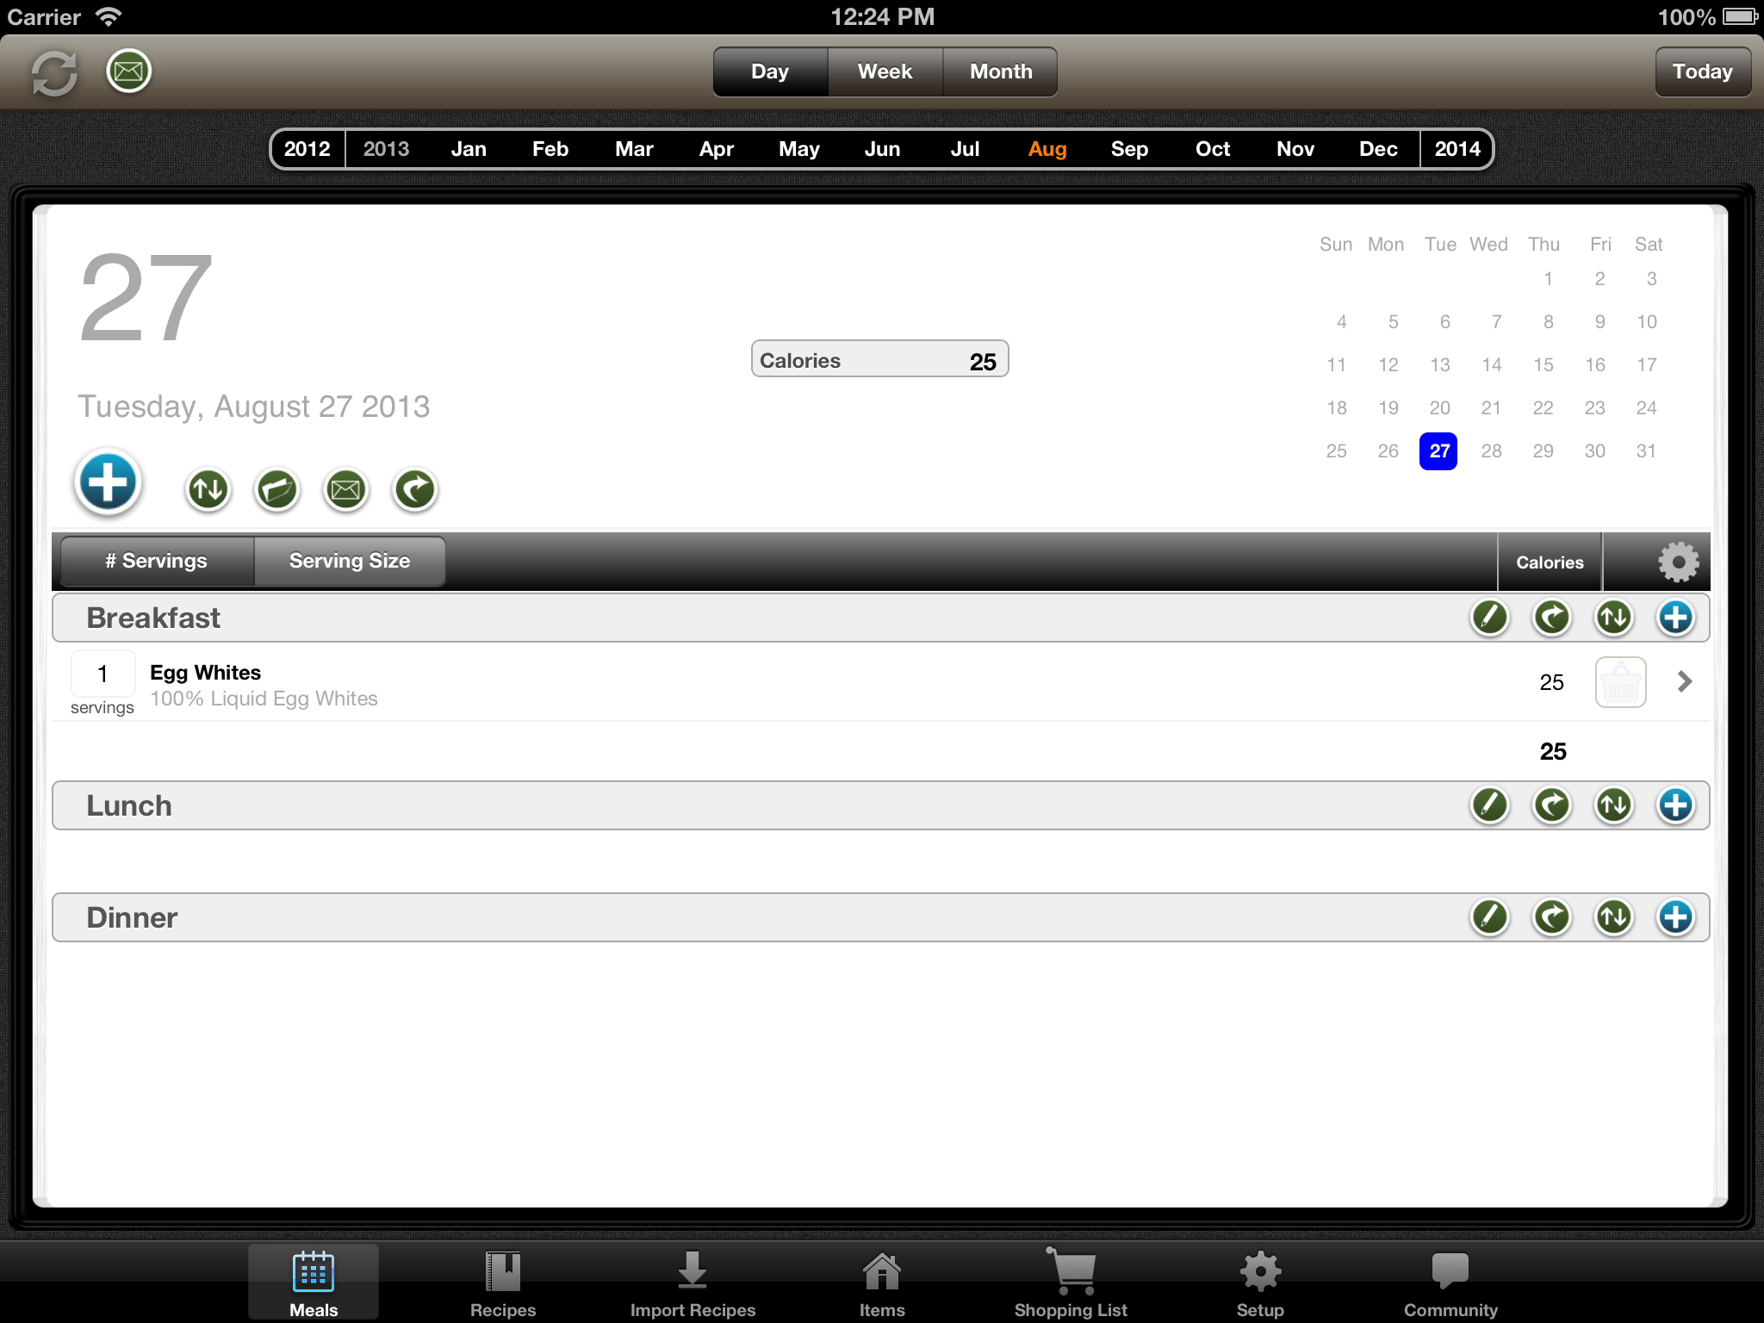The width and height of the screenshot is (1764, 1323).
Task: Tap the Dinner add item plus icon
Action: coord(1675,917)
